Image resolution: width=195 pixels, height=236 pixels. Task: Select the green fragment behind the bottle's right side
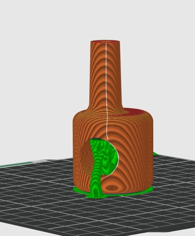coord(155,153)
